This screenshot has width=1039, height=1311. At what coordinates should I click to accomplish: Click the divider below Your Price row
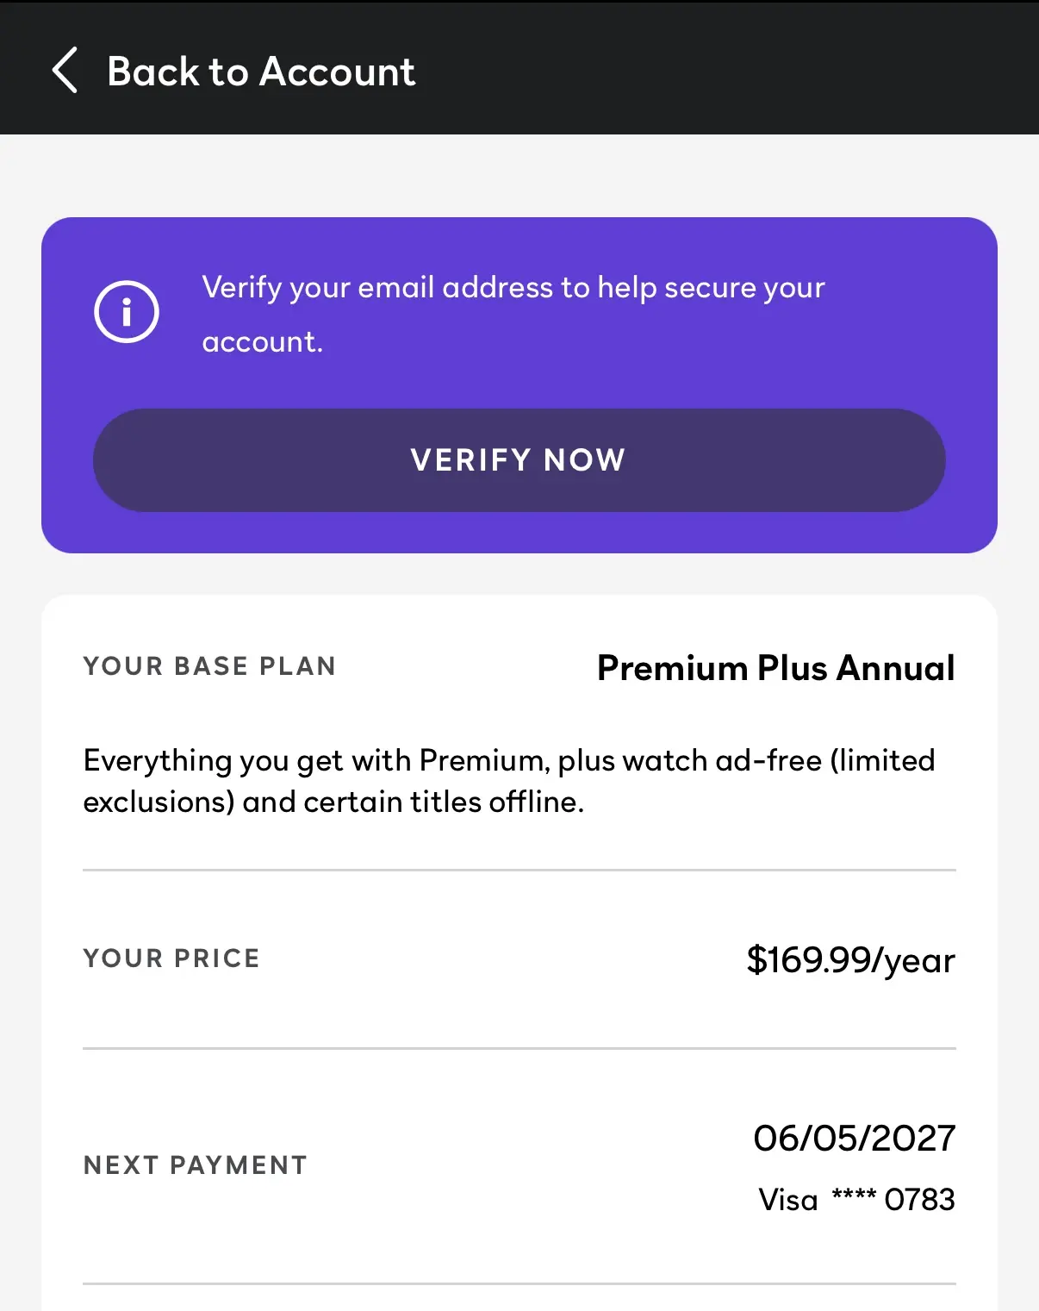tap(519, 1048)
